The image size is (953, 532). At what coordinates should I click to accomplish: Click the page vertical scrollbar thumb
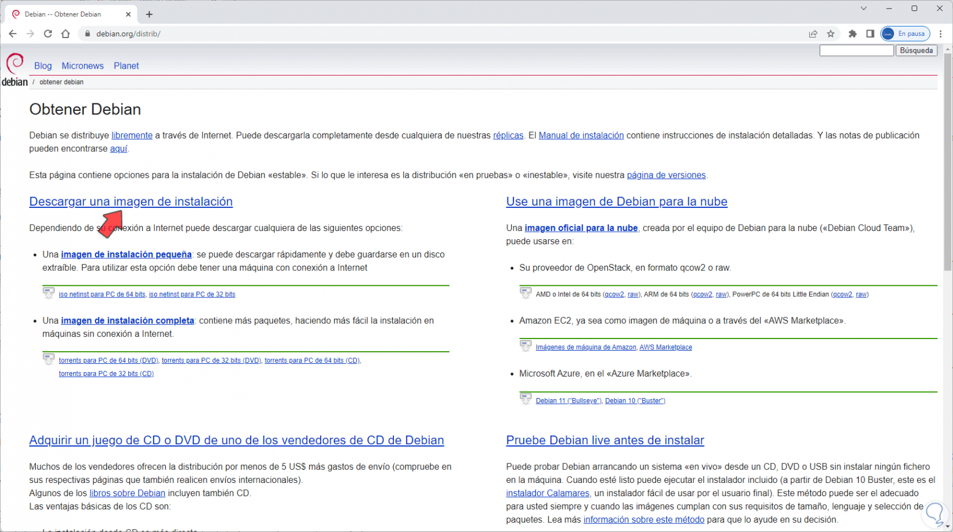948,163
